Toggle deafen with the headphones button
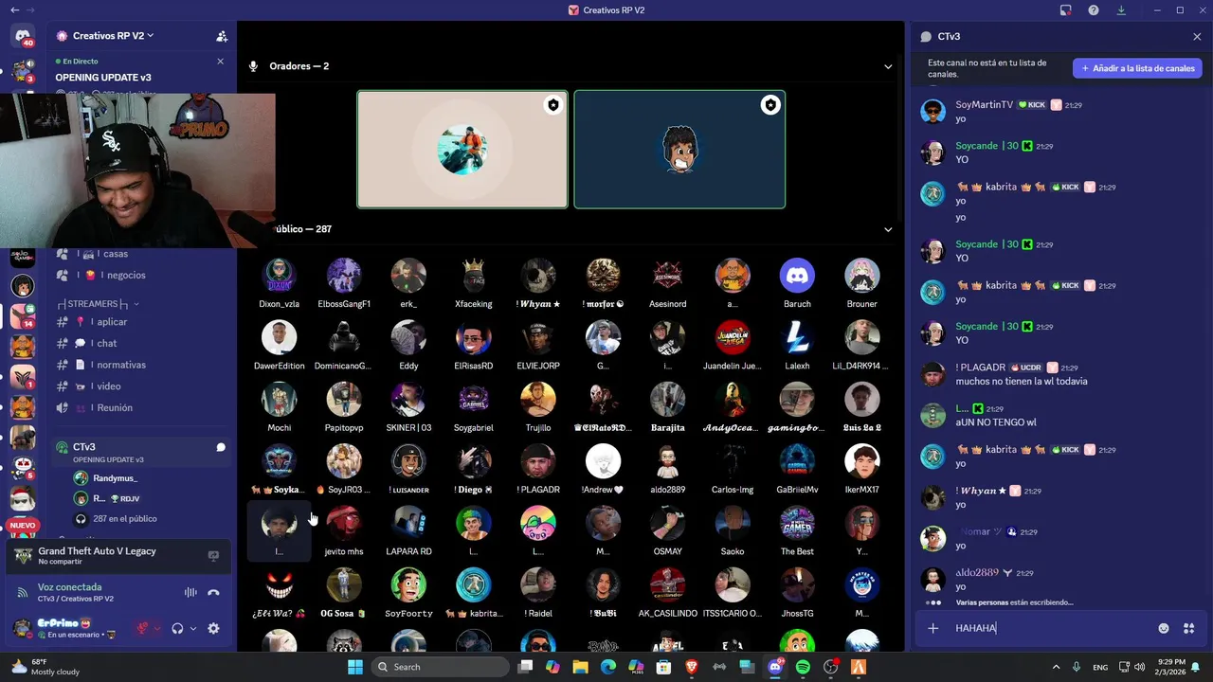Screen dimensions: 1213x682 [x=177, y=628]
